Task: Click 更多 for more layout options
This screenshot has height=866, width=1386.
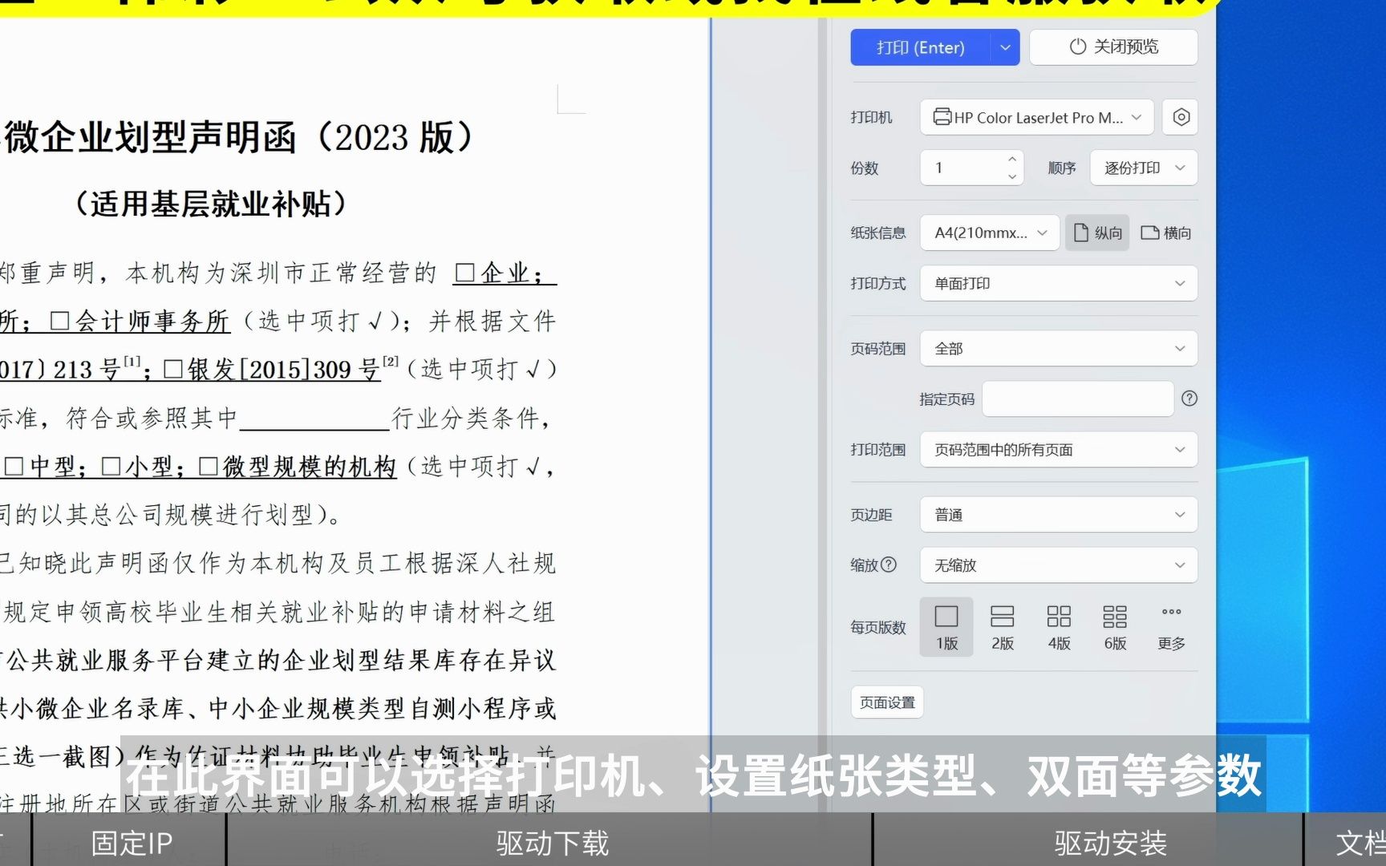Action: pos(1171,626)
